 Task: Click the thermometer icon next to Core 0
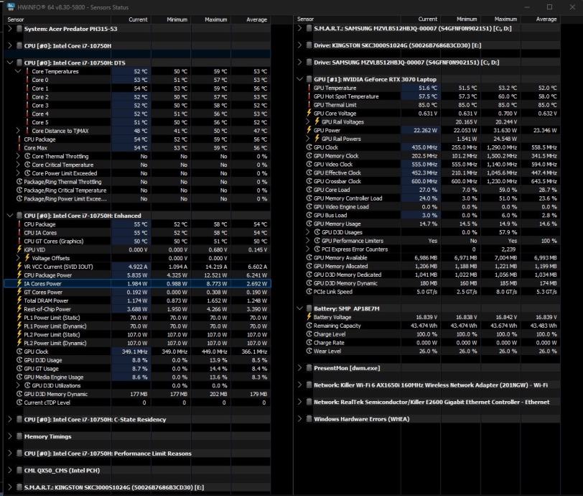(27, 80)
